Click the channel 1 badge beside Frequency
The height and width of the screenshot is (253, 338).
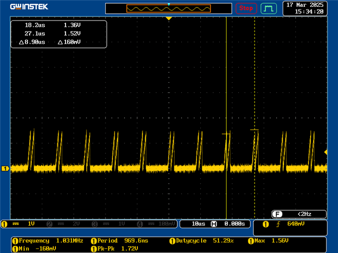[x=15, y=241]
